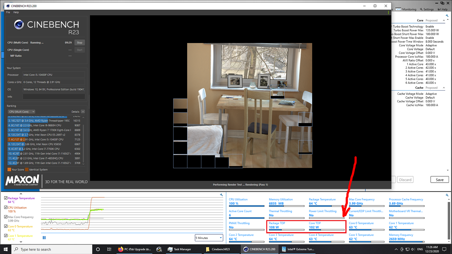Open Task View from the taskbar
Screen dimensions: 452x254
coord(109,249)
